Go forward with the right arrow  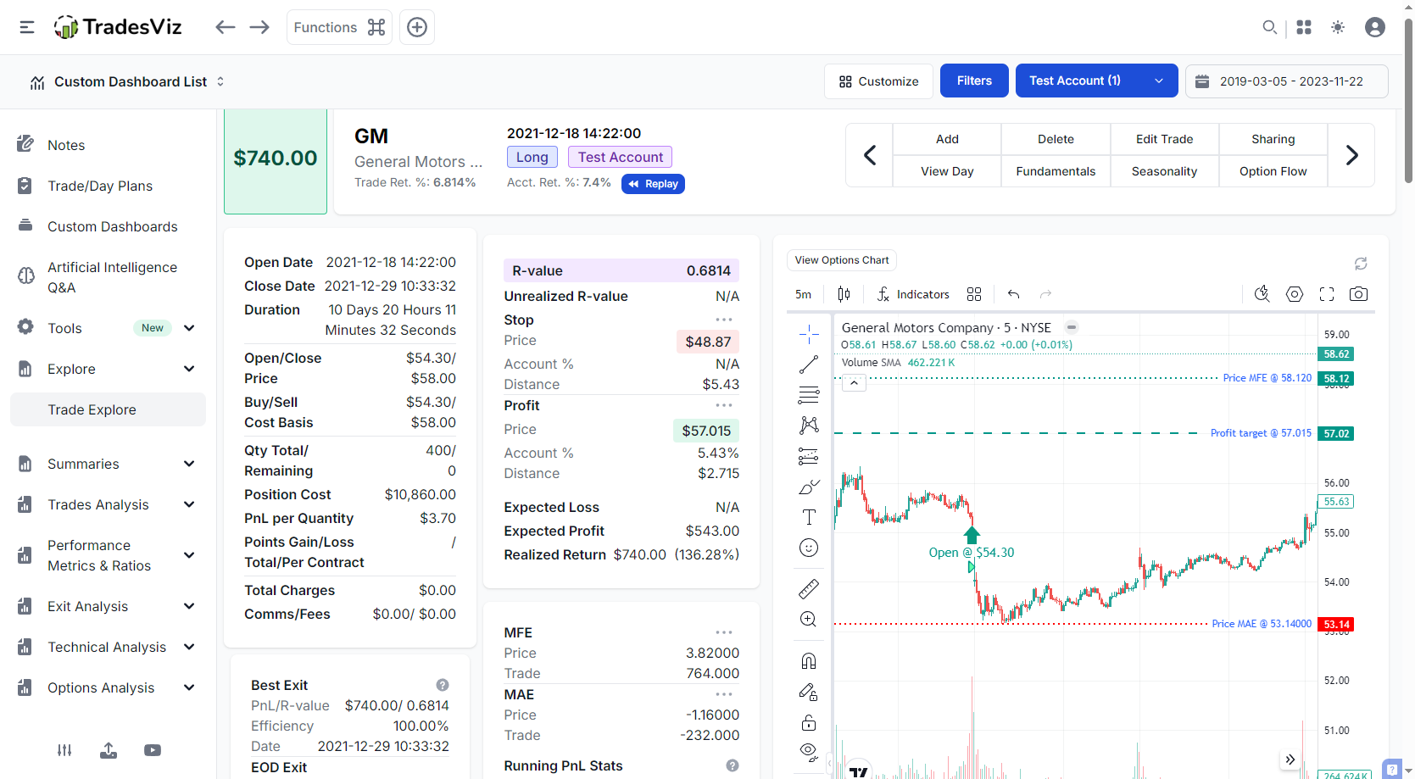point(259,27)
